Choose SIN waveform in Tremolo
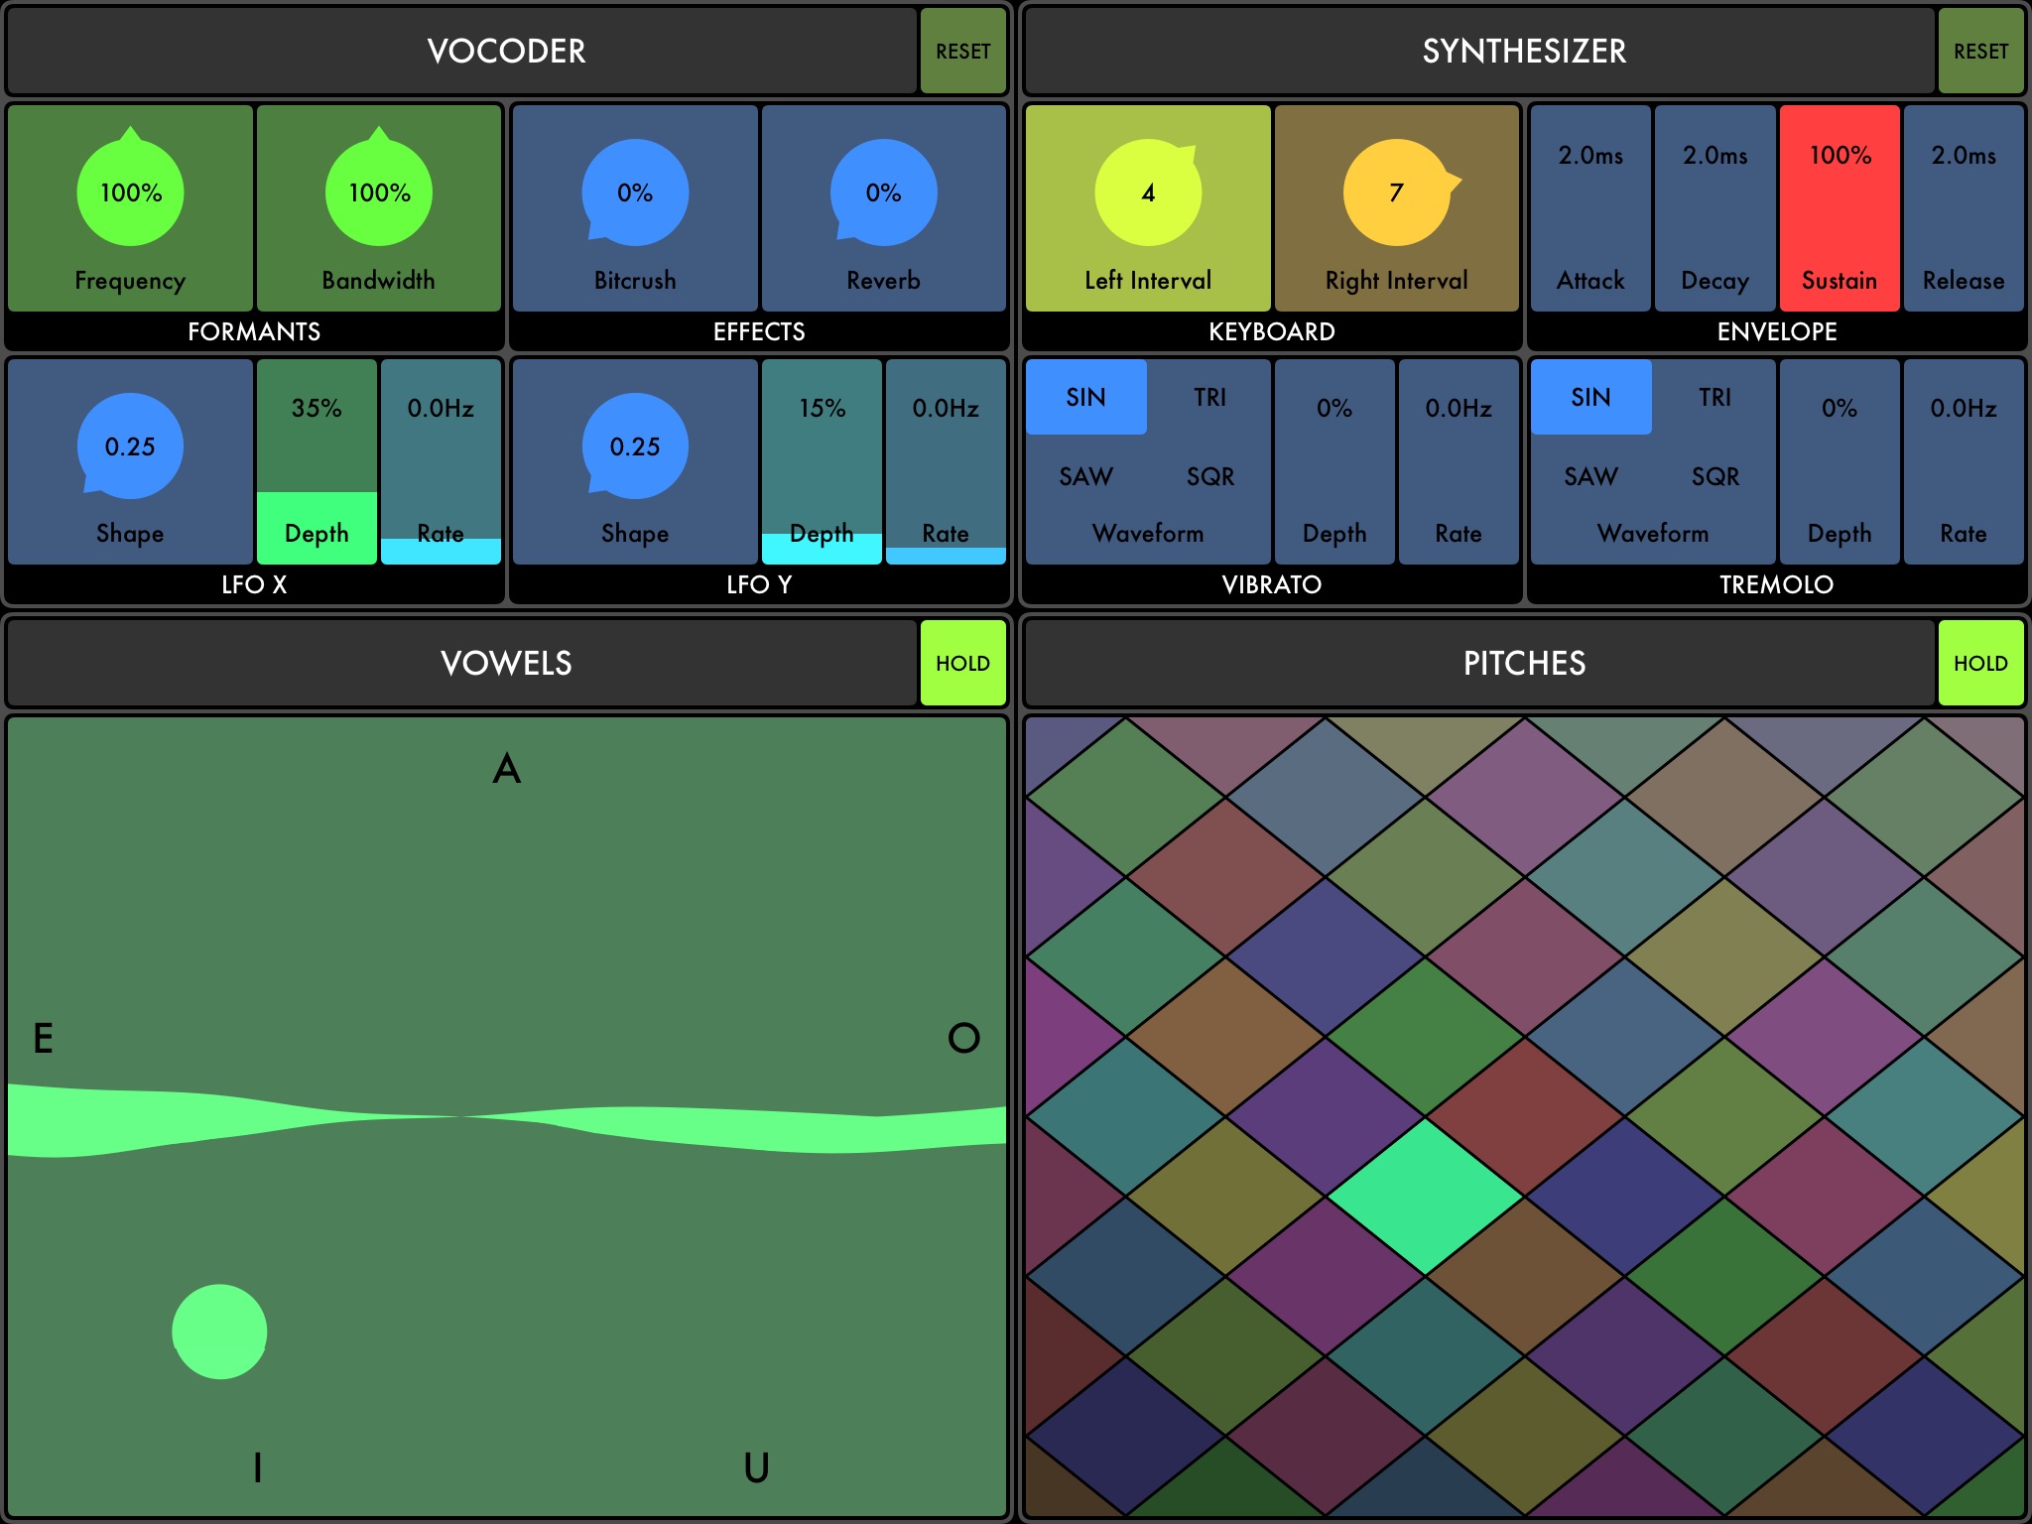 click(1590, 397)
